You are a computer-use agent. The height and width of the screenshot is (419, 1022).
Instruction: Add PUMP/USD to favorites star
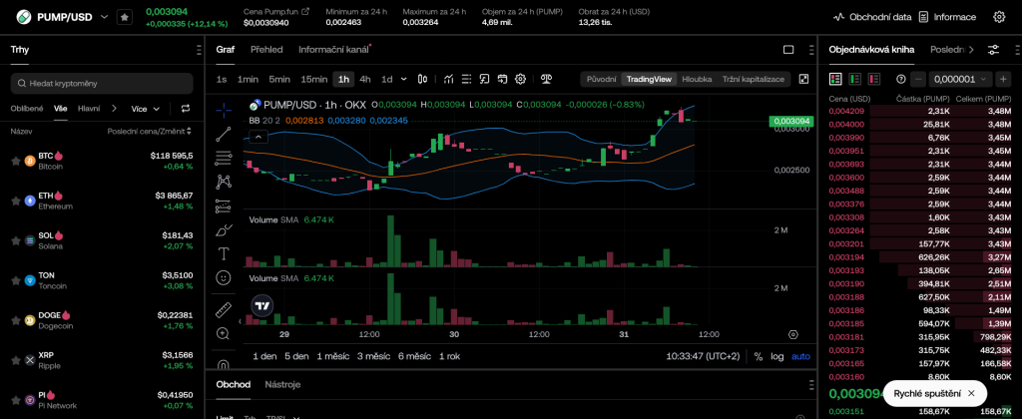pyautogui.click(x=125, y=17)
